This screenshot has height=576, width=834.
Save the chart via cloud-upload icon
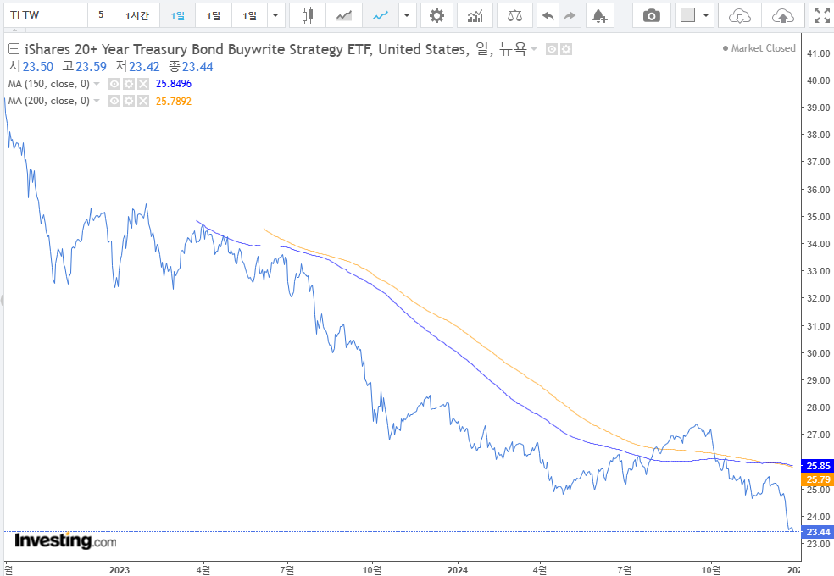tap(782, 15)
